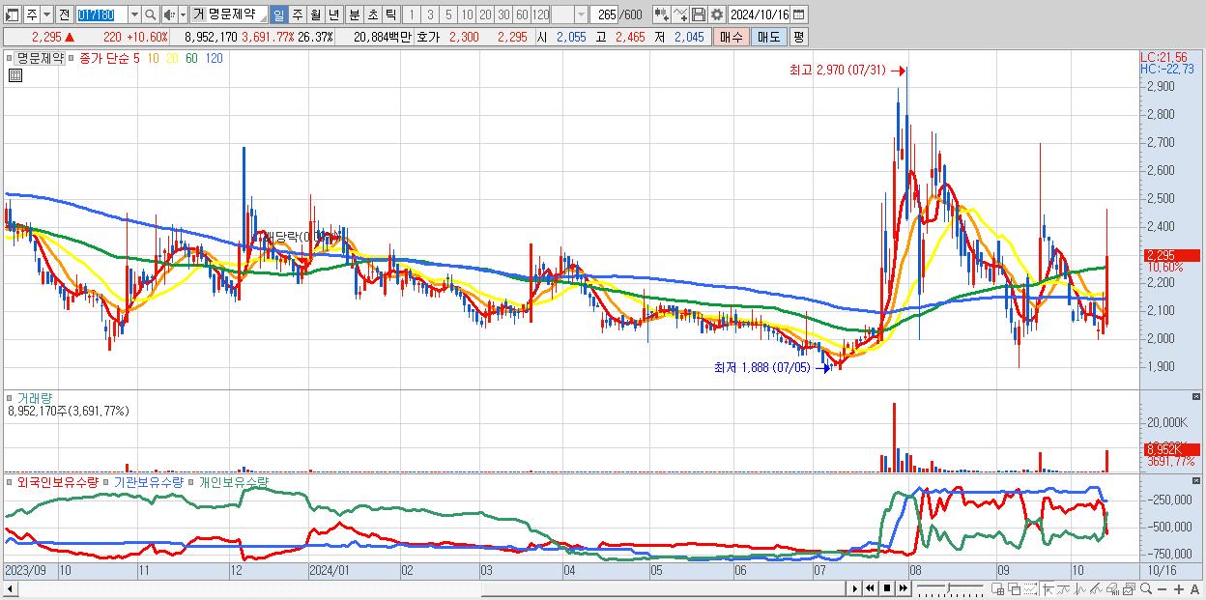Choose the 3 interval button

(430, 14)
